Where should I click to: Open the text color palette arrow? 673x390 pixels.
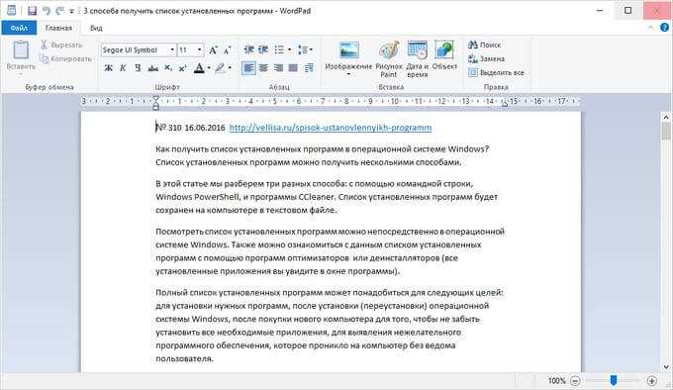pyautogui.click(x=209, y=67)
